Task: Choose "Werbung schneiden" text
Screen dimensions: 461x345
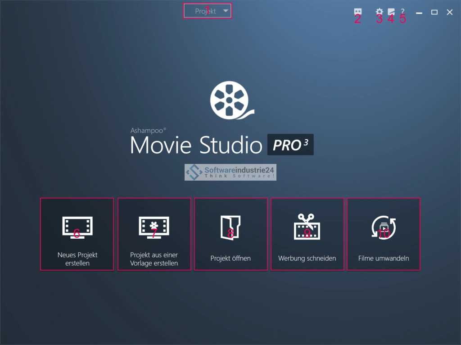Action: click(x=307, y=259)
